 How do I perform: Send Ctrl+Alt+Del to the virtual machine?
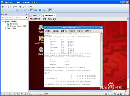click(x=11, y=10)
